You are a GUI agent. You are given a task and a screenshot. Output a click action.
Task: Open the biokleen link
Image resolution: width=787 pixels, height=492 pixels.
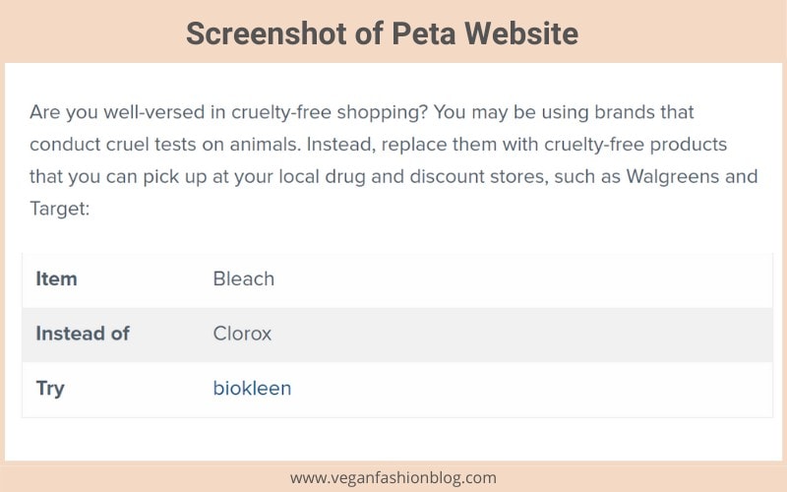252,388
